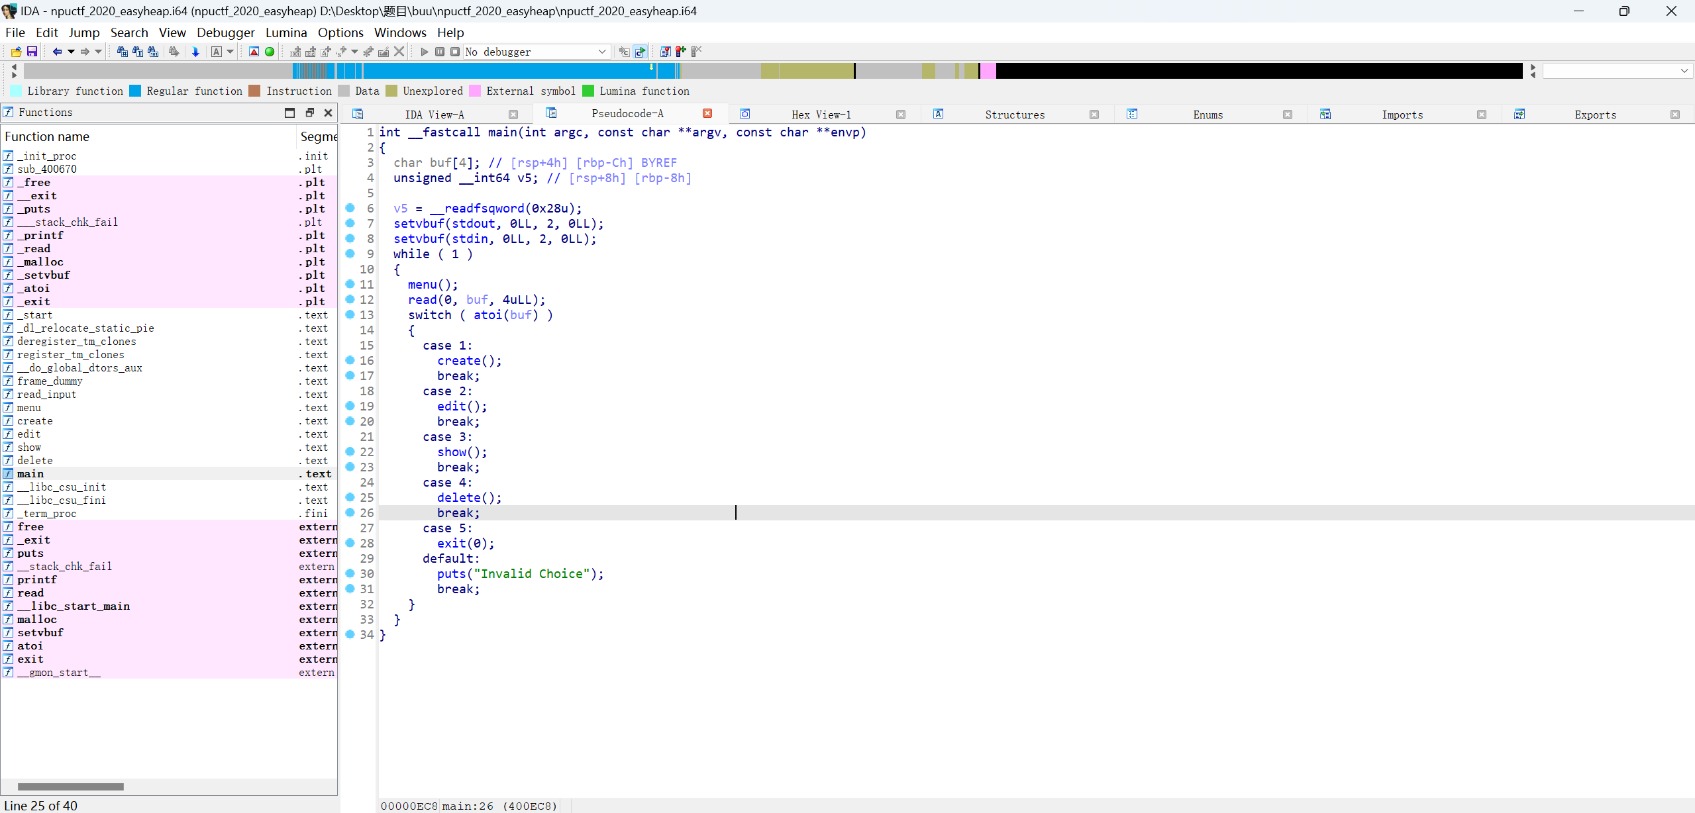Click the Jump forward gray arrow
This screenshot has height=813, width=1695.
coord(85,52)
